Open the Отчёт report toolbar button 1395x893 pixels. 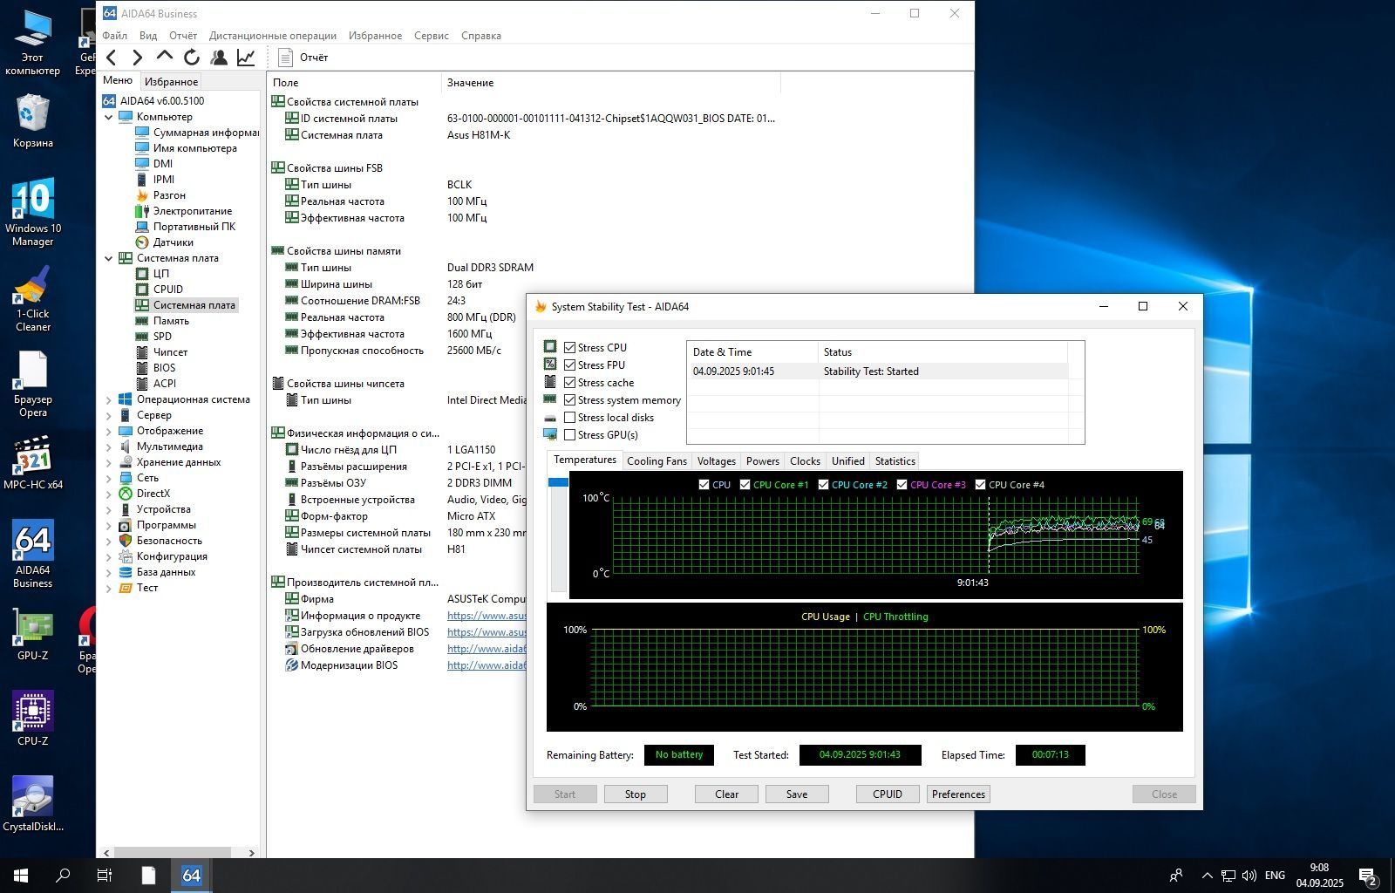[x=303, y=58]
